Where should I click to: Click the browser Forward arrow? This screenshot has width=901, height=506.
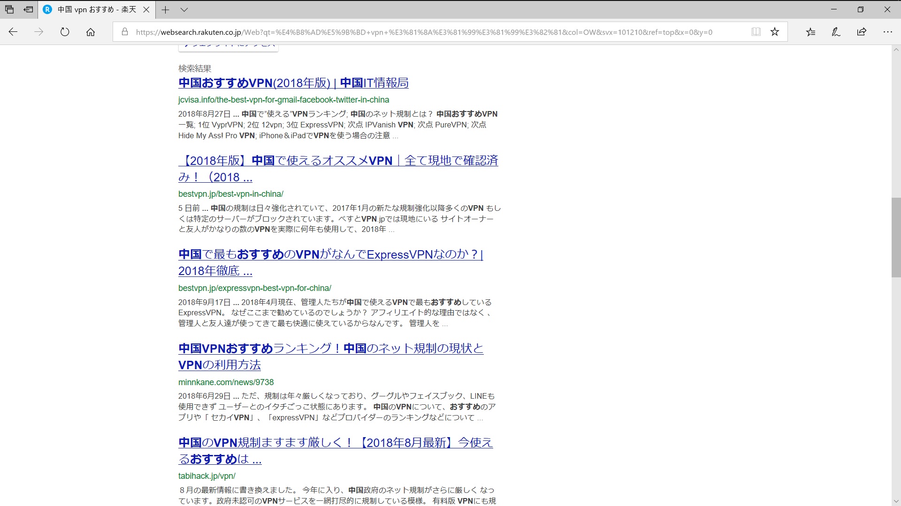39,32
